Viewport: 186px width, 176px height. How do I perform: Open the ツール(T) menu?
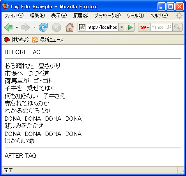point(135,16)
